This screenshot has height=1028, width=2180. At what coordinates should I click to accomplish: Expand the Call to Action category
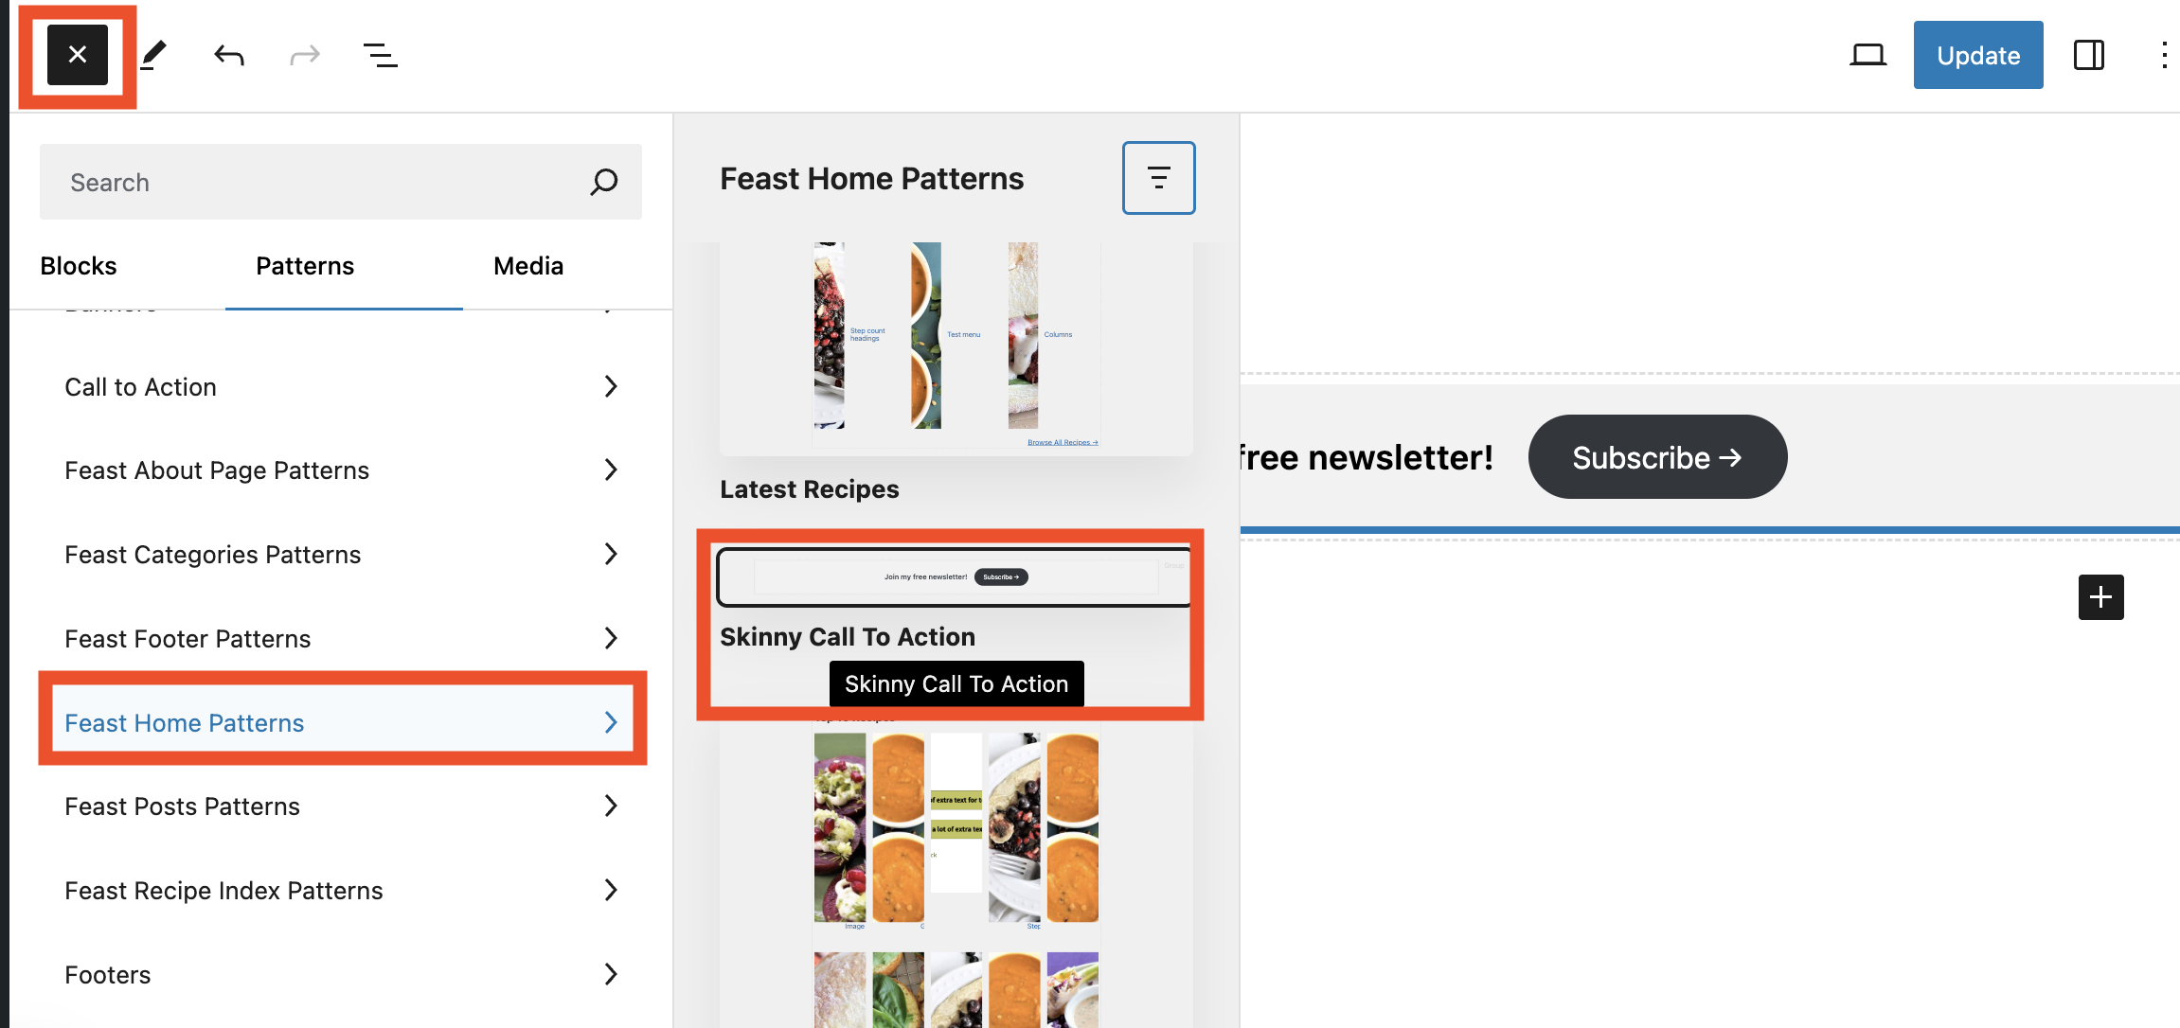(x=341, y=387)
